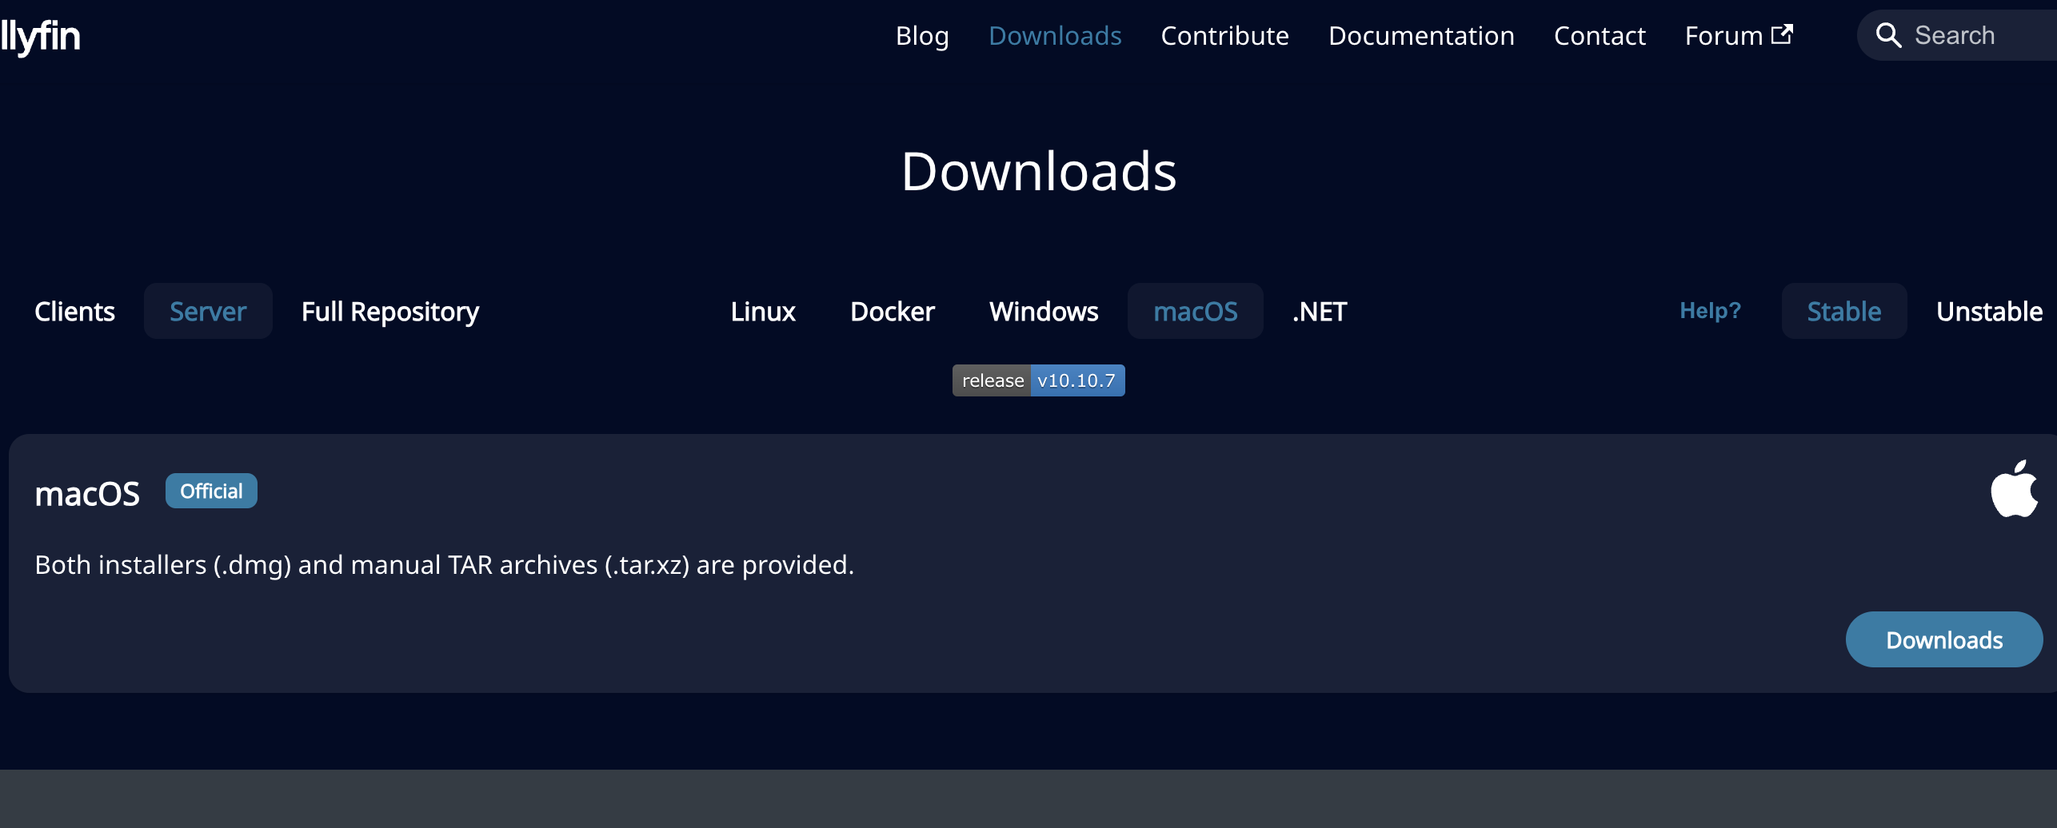Click the blue Downloads button
The width and height of the screenshot is (2057, 828).
click(1944, 639)
